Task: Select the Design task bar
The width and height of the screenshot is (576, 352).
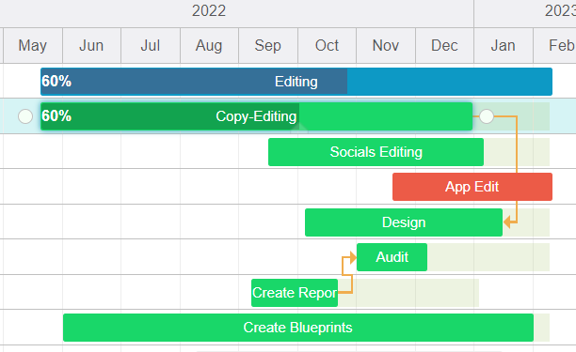Action: click(x=404, y=222)
